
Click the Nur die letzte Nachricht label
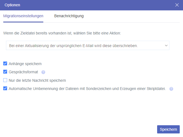pos(37,80)
